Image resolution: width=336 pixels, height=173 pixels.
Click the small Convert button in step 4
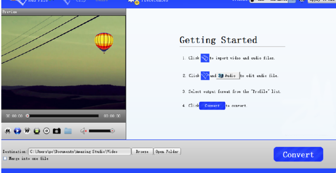212,106
